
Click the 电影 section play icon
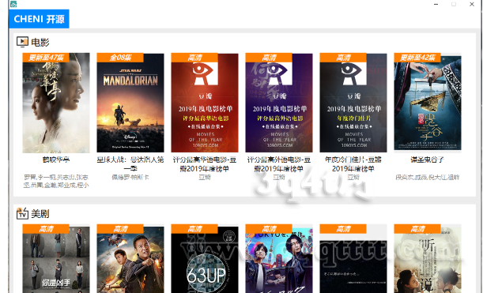[22, 42]
